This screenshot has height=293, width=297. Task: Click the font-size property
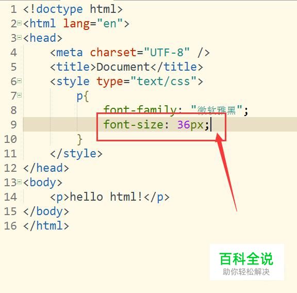pyautogui.click(x=133, y=124)
